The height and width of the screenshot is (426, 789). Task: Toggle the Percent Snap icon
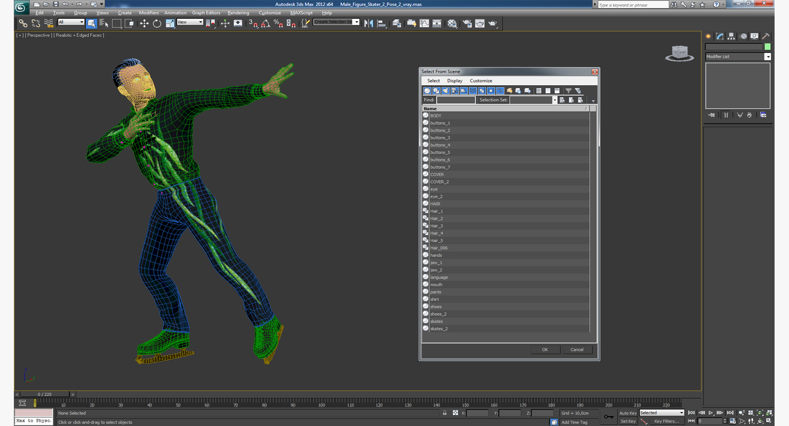pyautogui.click(x=278, y=23)
